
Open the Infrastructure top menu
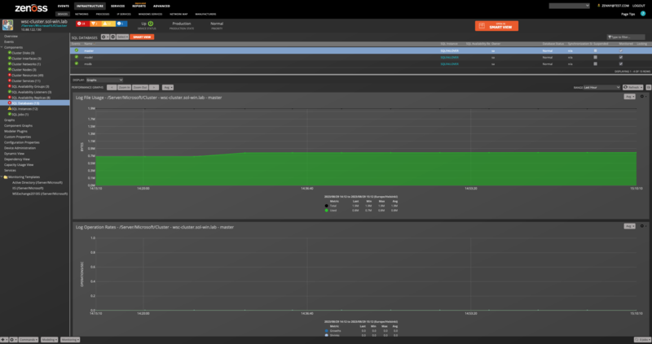(x=90, y=7)
